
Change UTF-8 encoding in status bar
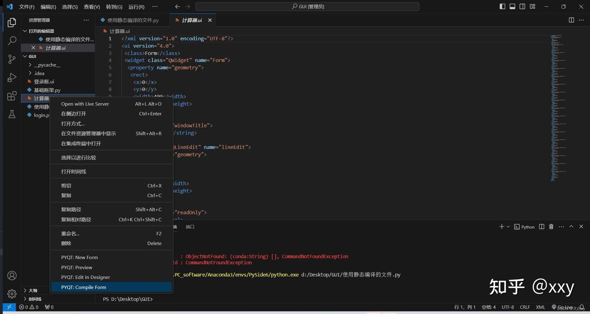pos(508,307)
